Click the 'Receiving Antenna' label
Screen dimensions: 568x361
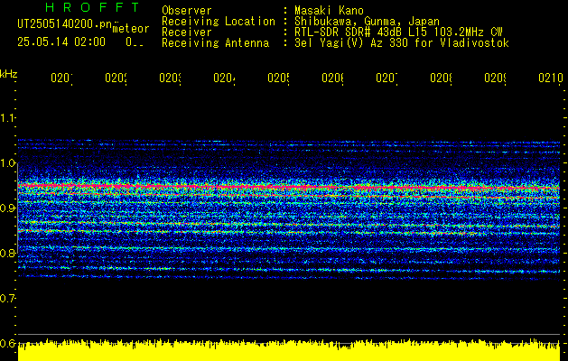coord(215,43)
